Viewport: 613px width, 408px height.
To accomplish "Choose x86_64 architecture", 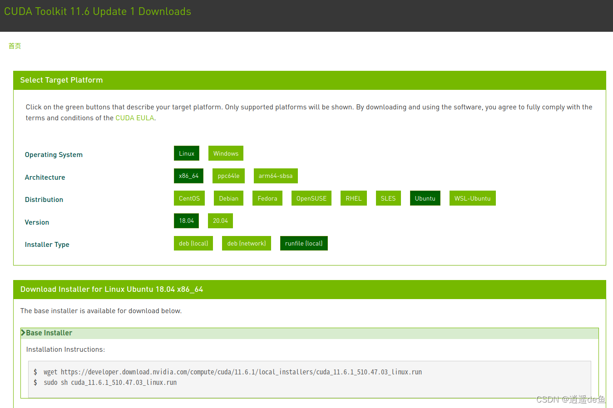I will pos(188,176).
